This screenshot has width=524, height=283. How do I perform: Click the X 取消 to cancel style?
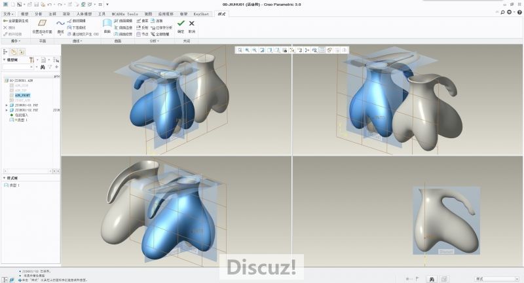pos(191,26)
